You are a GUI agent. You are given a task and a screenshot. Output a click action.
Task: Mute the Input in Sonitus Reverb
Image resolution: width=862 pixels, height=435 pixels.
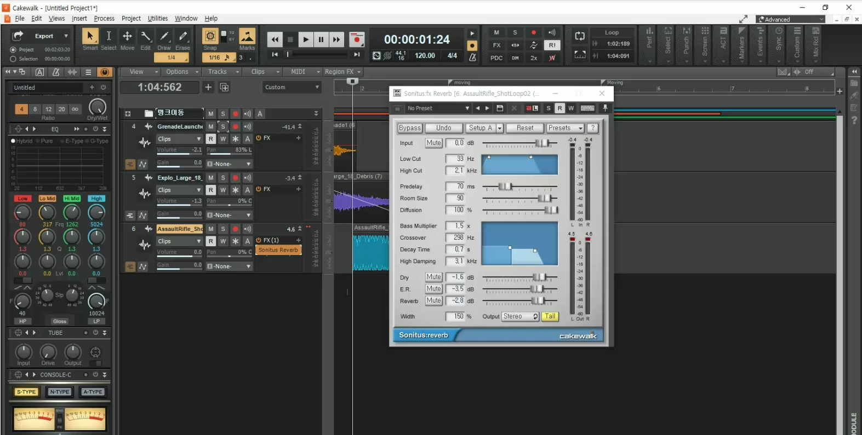pos(434,143)
